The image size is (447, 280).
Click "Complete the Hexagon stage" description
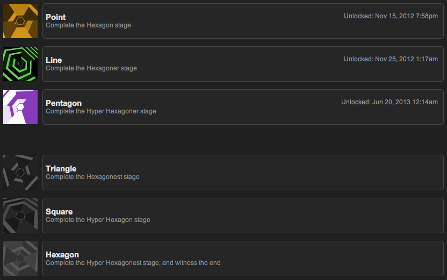tap(88, 25)
